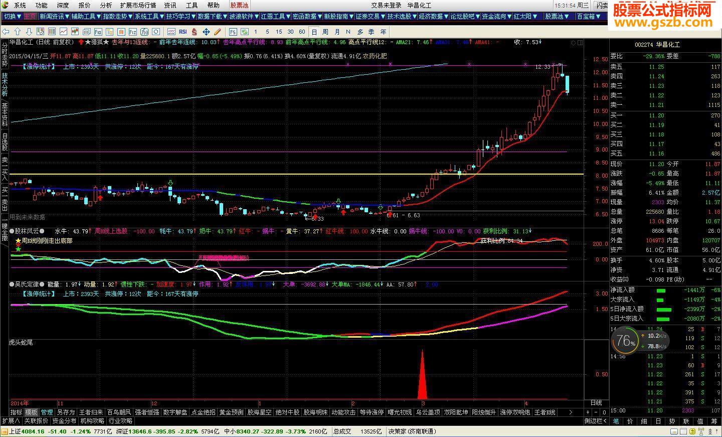Open the line trend chart icon
The image size is (722, 437).
pos(64,32)
